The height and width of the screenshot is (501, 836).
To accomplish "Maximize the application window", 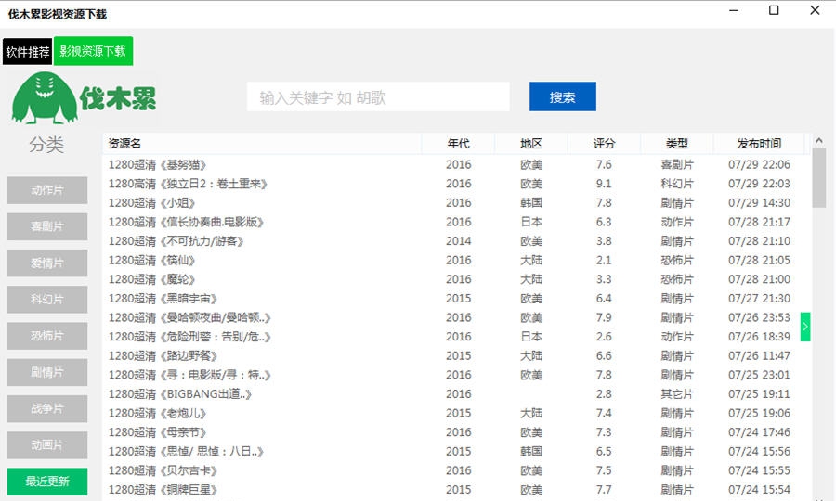I will pyautogui.click(x=774, y=11).
